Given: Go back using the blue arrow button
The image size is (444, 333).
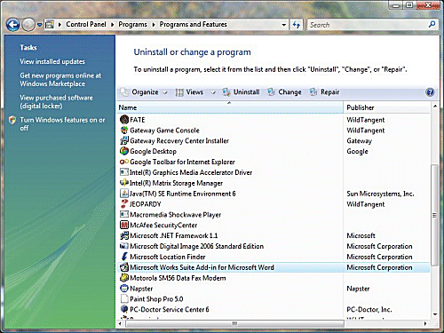Looking at the screenshot, I should click(x=12, y=25).
